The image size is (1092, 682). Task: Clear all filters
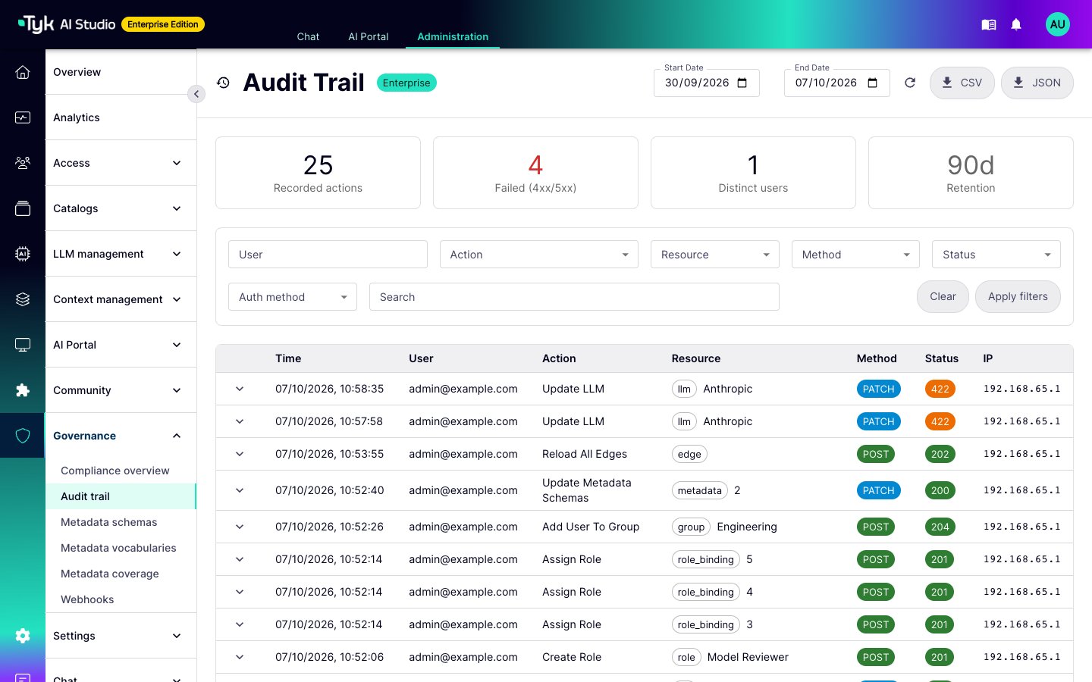(943, 296)
